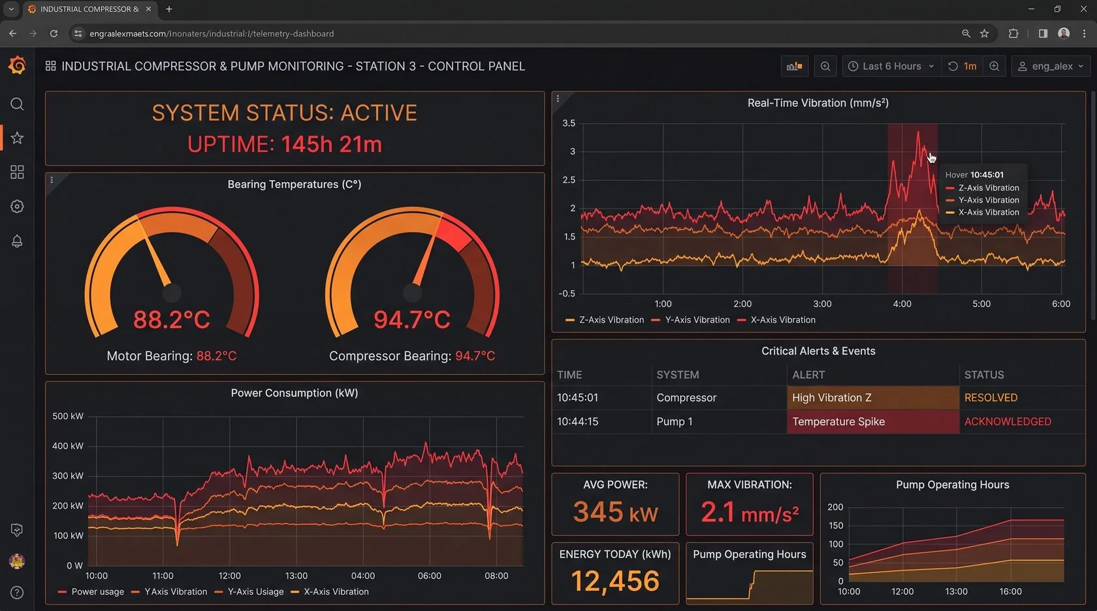Screen dimensions: 1097x611
Task: Open starred dashboards in sidebar
Action: coord(17,138)
